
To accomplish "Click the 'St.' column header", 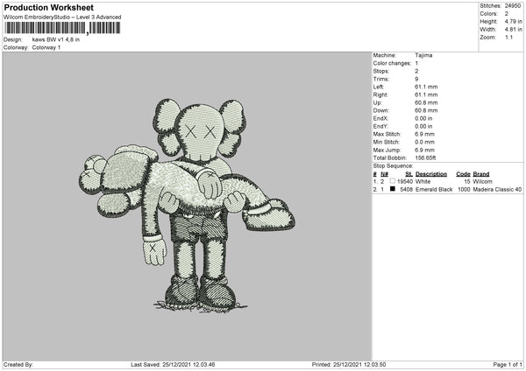I will (x=409, y=174).
